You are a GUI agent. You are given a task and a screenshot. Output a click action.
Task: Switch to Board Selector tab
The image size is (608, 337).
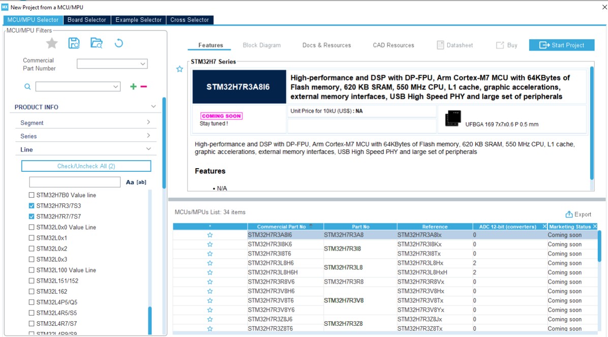87,20
